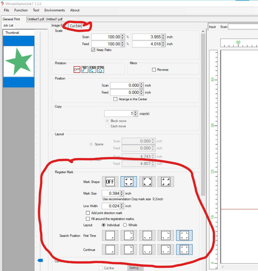Choose Continue two-mark right-side search position
This screenshot has height=271, width=258.
click(x=129, y=250)
